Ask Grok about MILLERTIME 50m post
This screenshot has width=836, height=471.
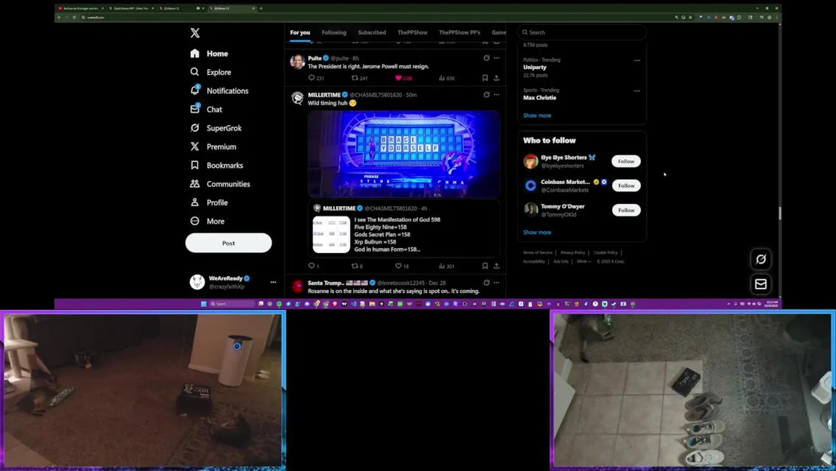[x=486, y=95]
